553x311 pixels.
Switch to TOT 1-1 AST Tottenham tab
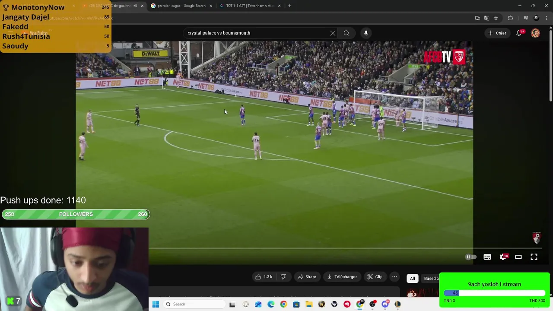click(250, 6)
